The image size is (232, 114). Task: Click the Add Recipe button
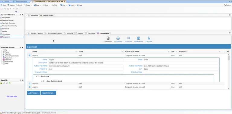pos(34,93)
